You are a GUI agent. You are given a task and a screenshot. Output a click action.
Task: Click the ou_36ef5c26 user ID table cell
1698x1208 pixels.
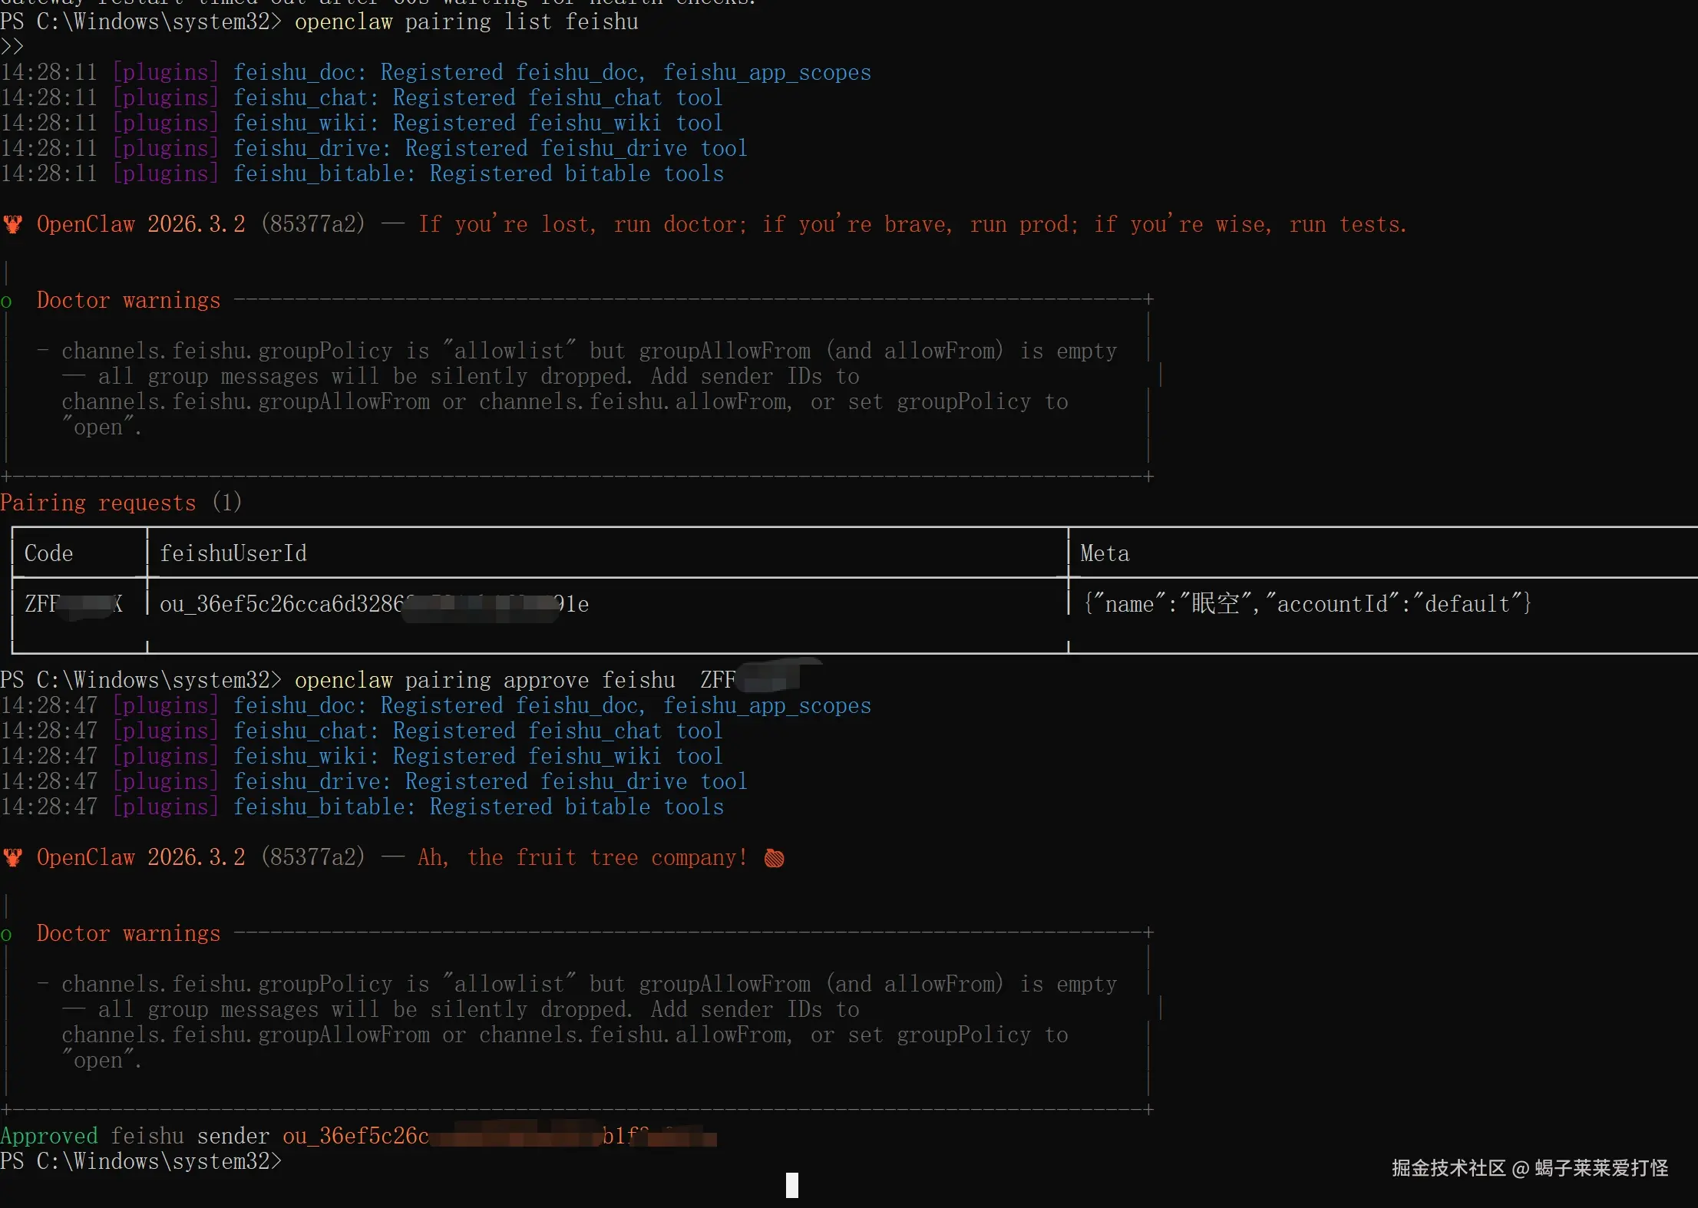point(374,604)
